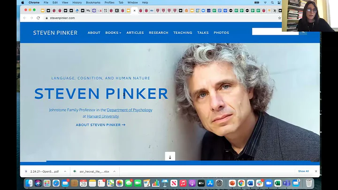Click the STEVEN PINKER site logo
Viewport: 338px width, 190px height.
tap(55, 33)
